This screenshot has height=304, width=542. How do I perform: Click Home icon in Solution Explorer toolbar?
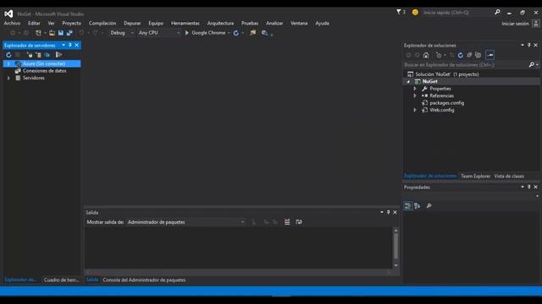pyautogui.click(x=426, y=55)
